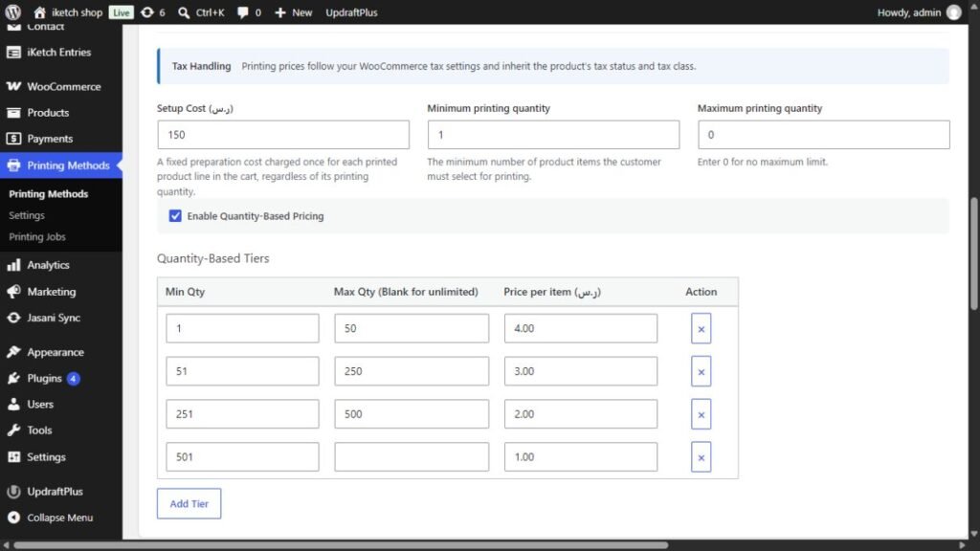The image size is (980, 551).
Task: Open the Analytics bar chart icon
Action: pyautogui.click(x=13, y=265)
